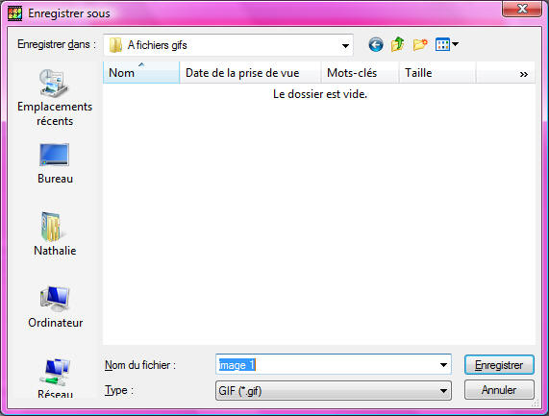The image size is (549, 416).
Task: Sort by Nom column header
Action: pos(141,73)
